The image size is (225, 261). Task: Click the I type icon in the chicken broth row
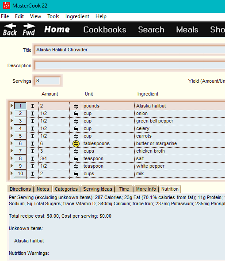tap(33, 151)
